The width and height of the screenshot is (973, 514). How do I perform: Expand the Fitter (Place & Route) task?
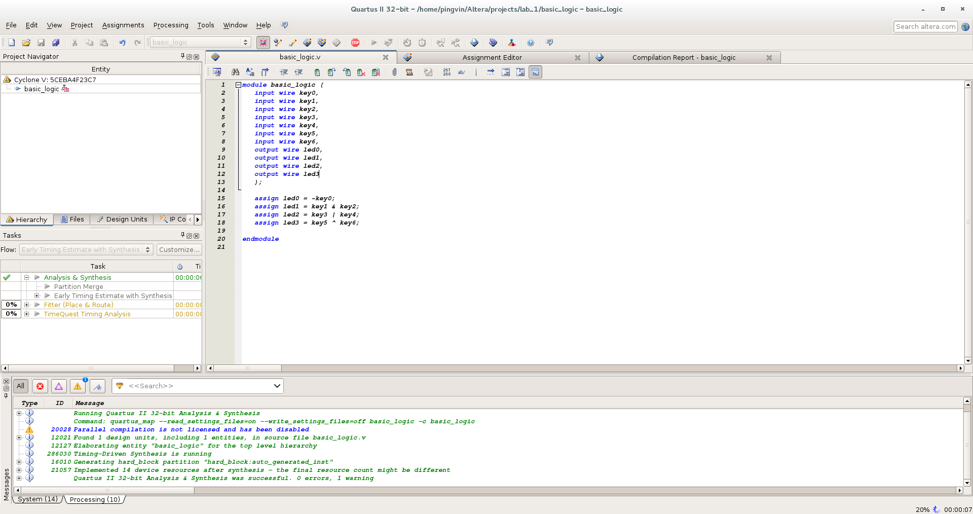pos(26,305)
